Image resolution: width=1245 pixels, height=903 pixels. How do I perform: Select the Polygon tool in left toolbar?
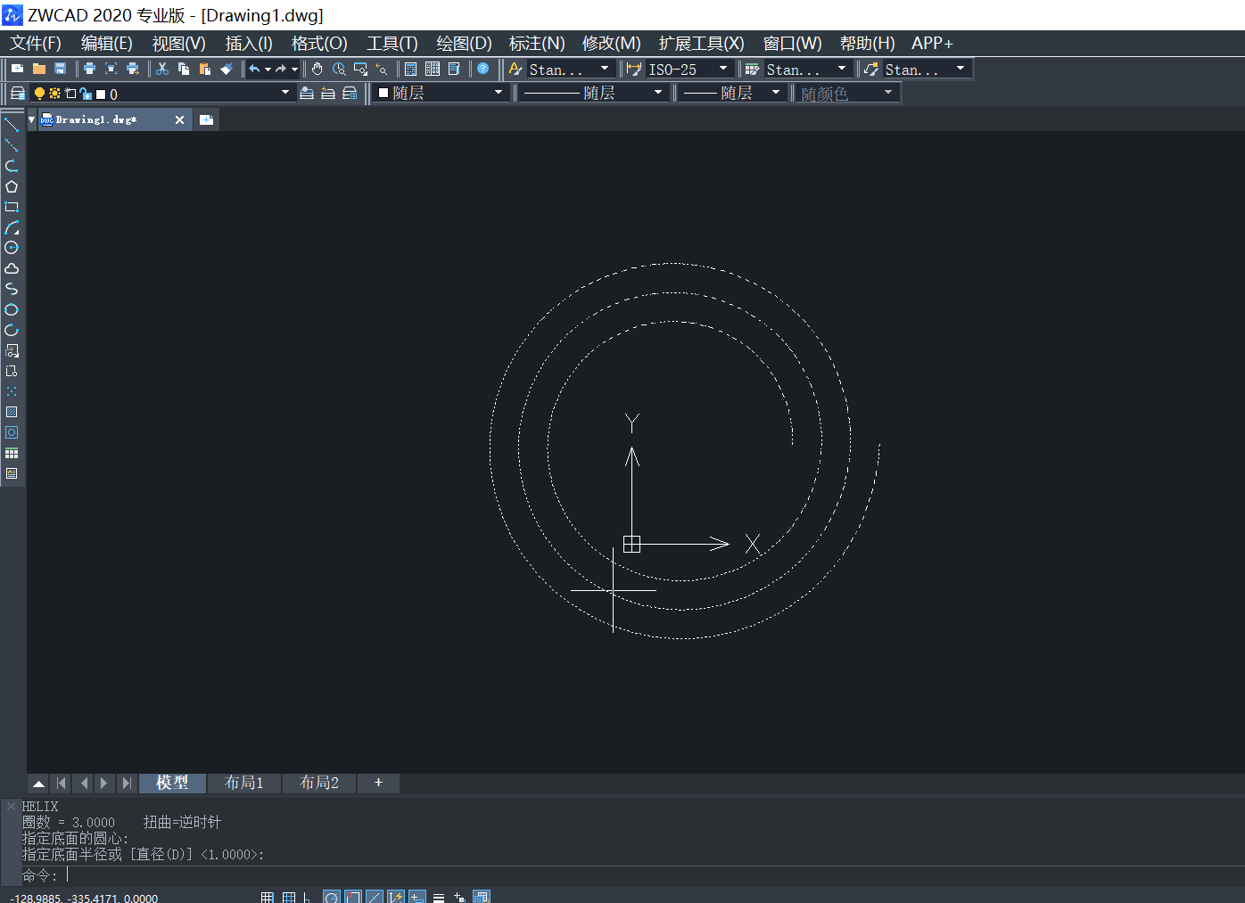pyautogui.click(x=12, y=186)
